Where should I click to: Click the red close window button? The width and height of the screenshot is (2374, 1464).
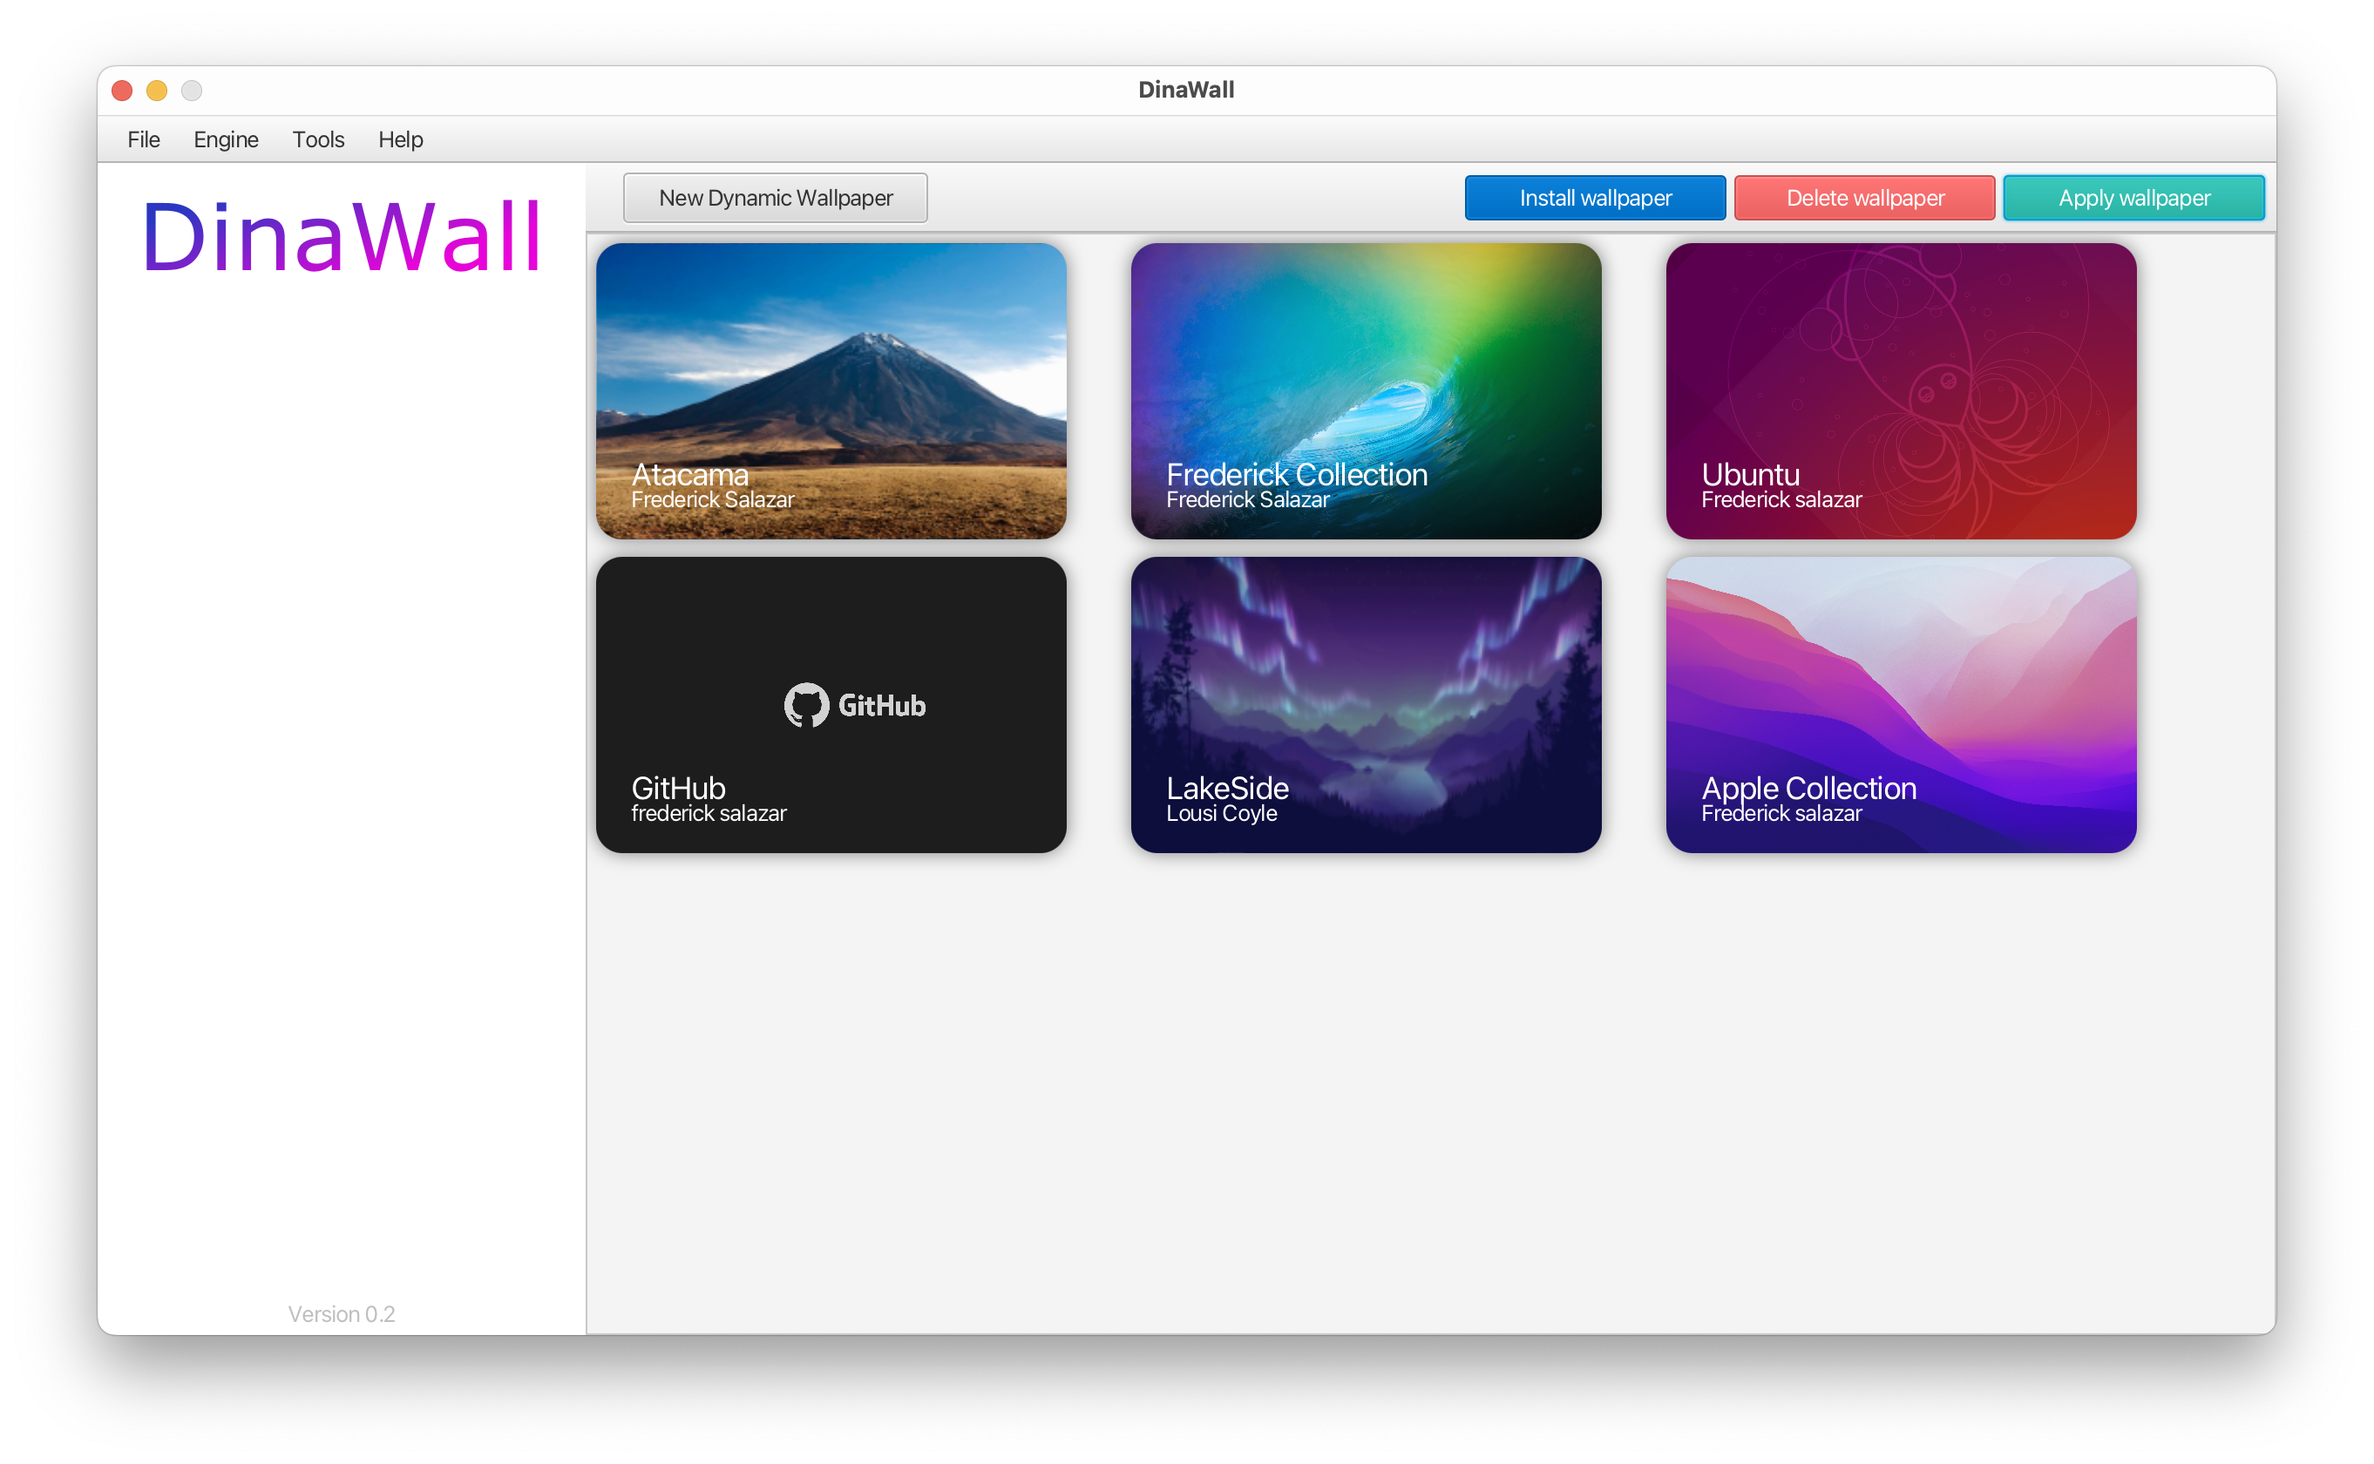coord(122,90)
